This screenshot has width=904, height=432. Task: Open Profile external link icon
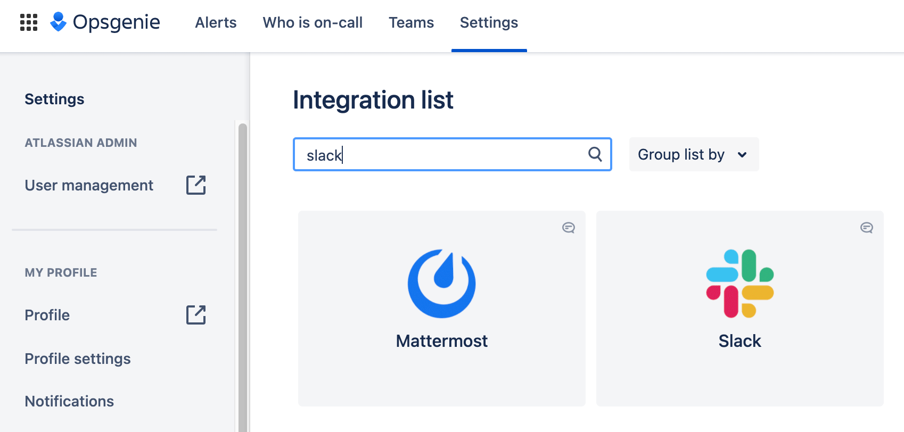click(x=195, y=315)
